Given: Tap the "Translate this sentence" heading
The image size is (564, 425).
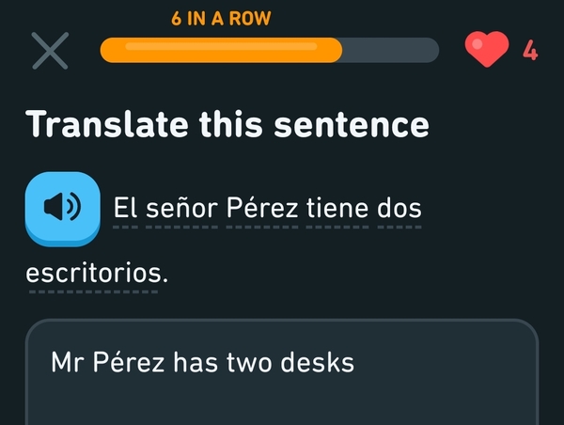Looking at the screenshot, I should 227,123.
